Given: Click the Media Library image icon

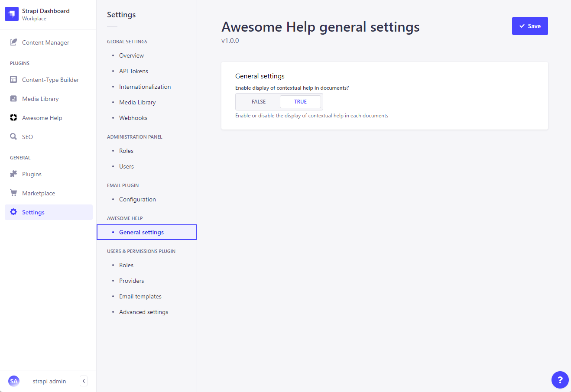Looking at the screenshot, I should tap(13, 99).
